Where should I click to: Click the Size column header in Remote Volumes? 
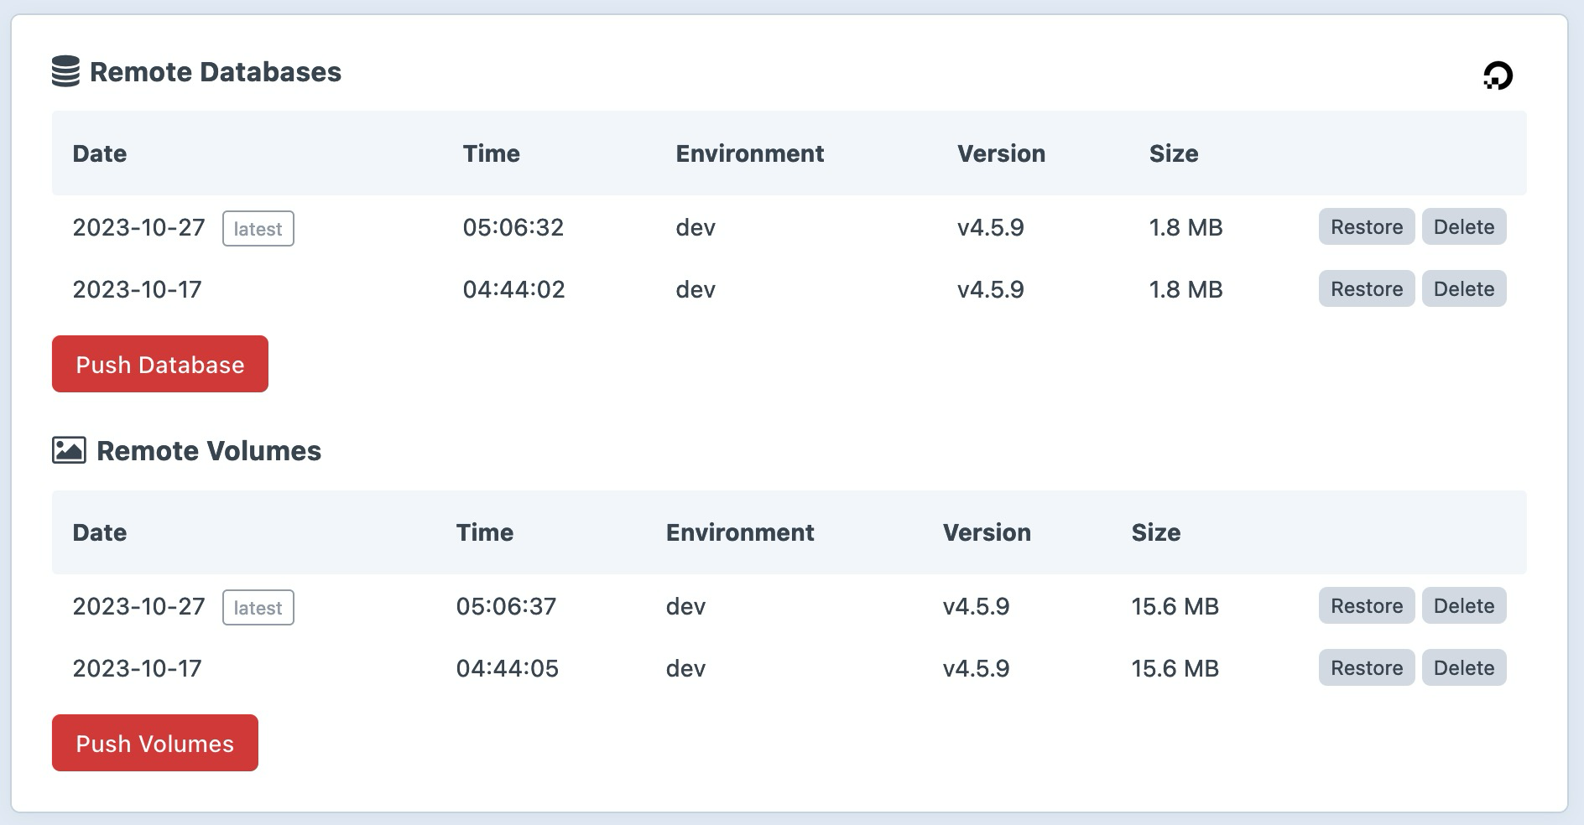[1156, 532]
